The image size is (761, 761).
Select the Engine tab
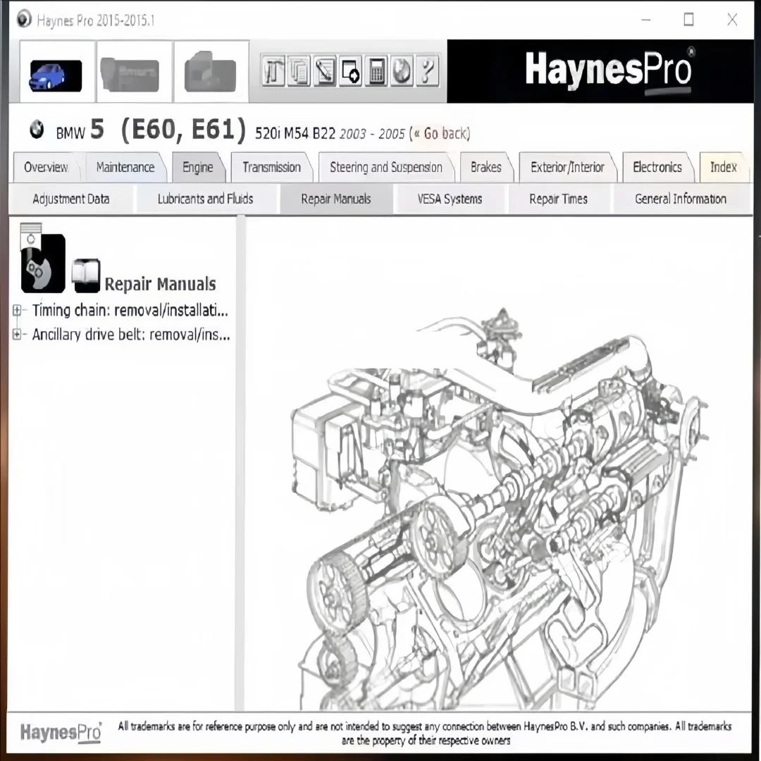197,168
